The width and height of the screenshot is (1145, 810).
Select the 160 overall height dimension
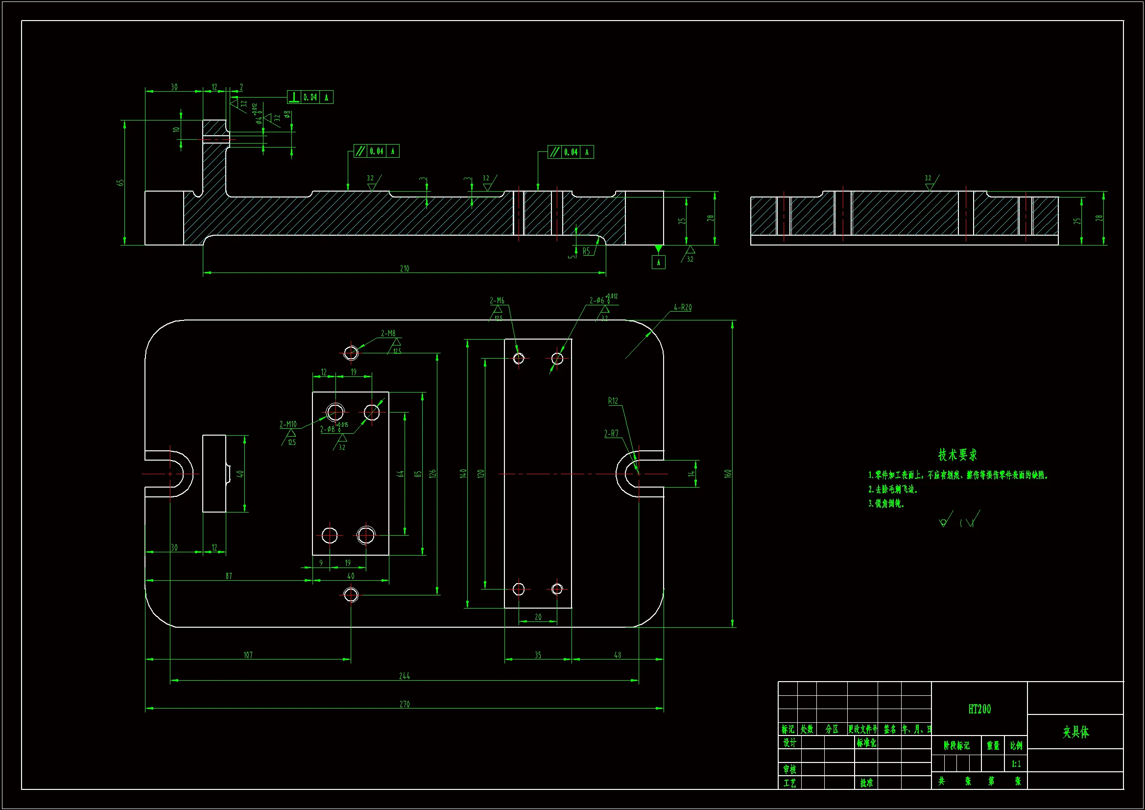click(x=728, y=474)
